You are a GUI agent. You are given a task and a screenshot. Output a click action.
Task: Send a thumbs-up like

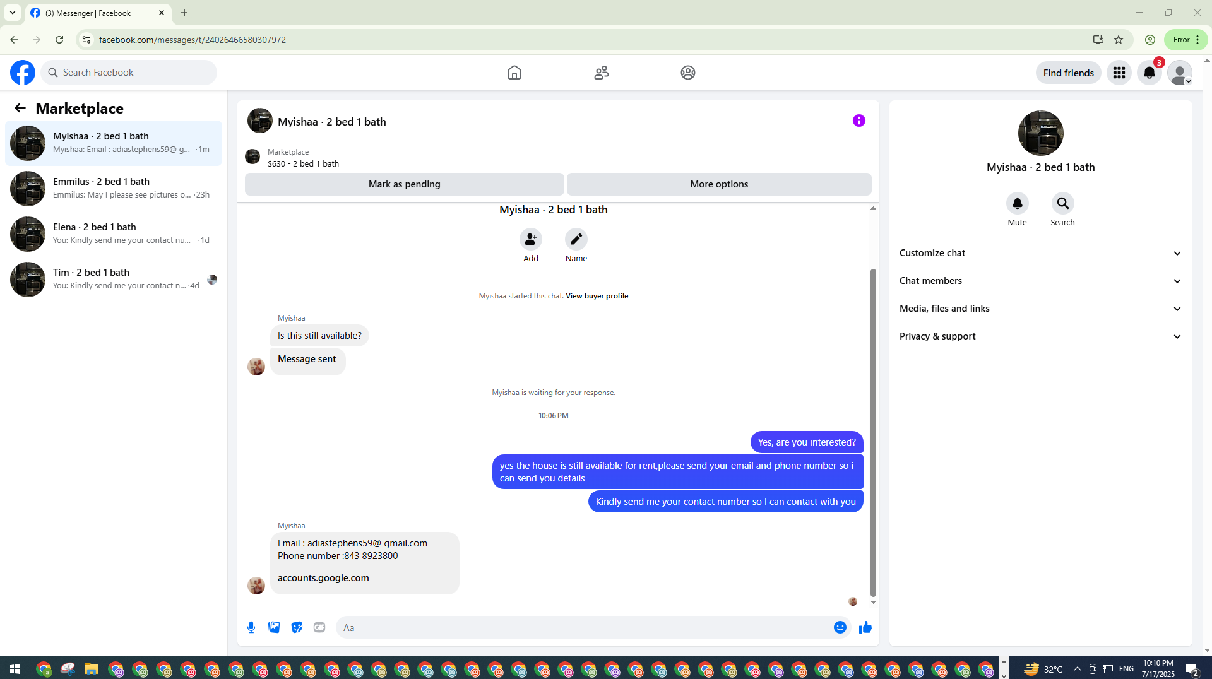[x=865, y=627]
